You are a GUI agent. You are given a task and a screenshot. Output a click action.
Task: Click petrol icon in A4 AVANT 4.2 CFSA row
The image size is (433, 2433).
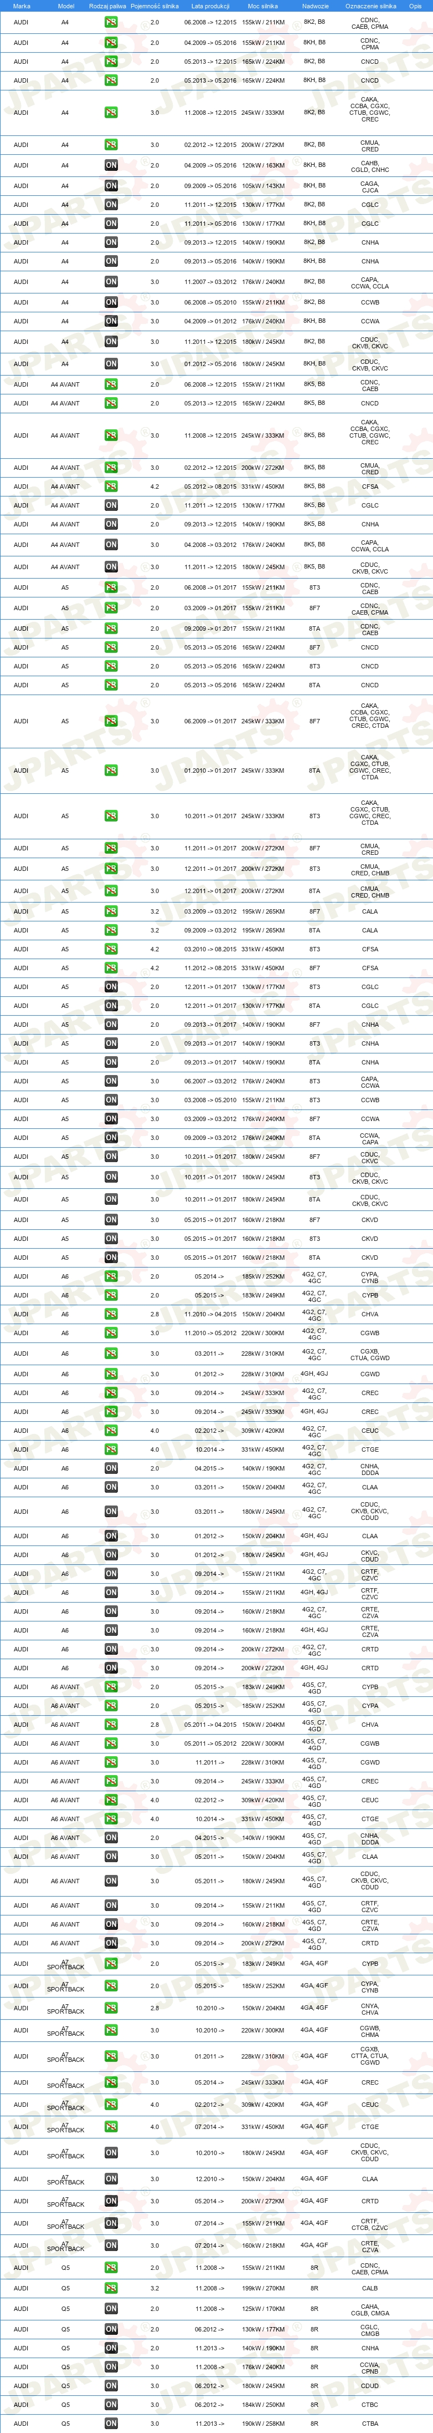(111, 486)
